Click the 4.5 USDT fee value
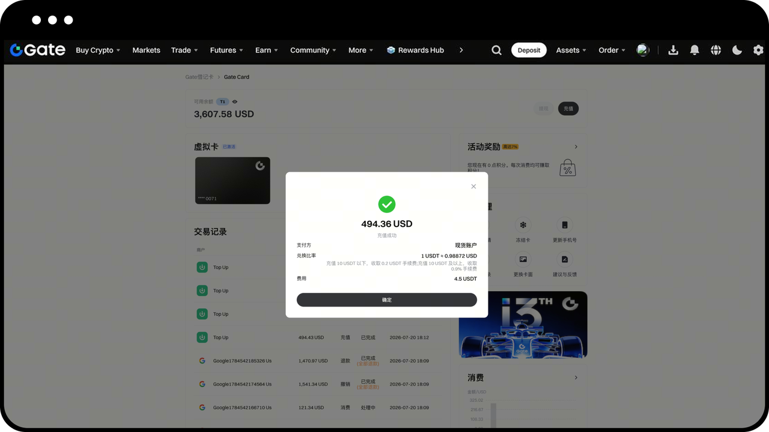Screen dimensions: 769x432 point(466,278)
